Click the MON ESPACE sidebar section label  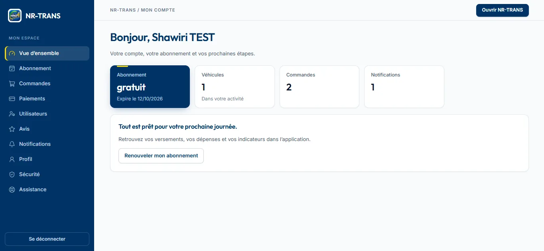[24, 38]
